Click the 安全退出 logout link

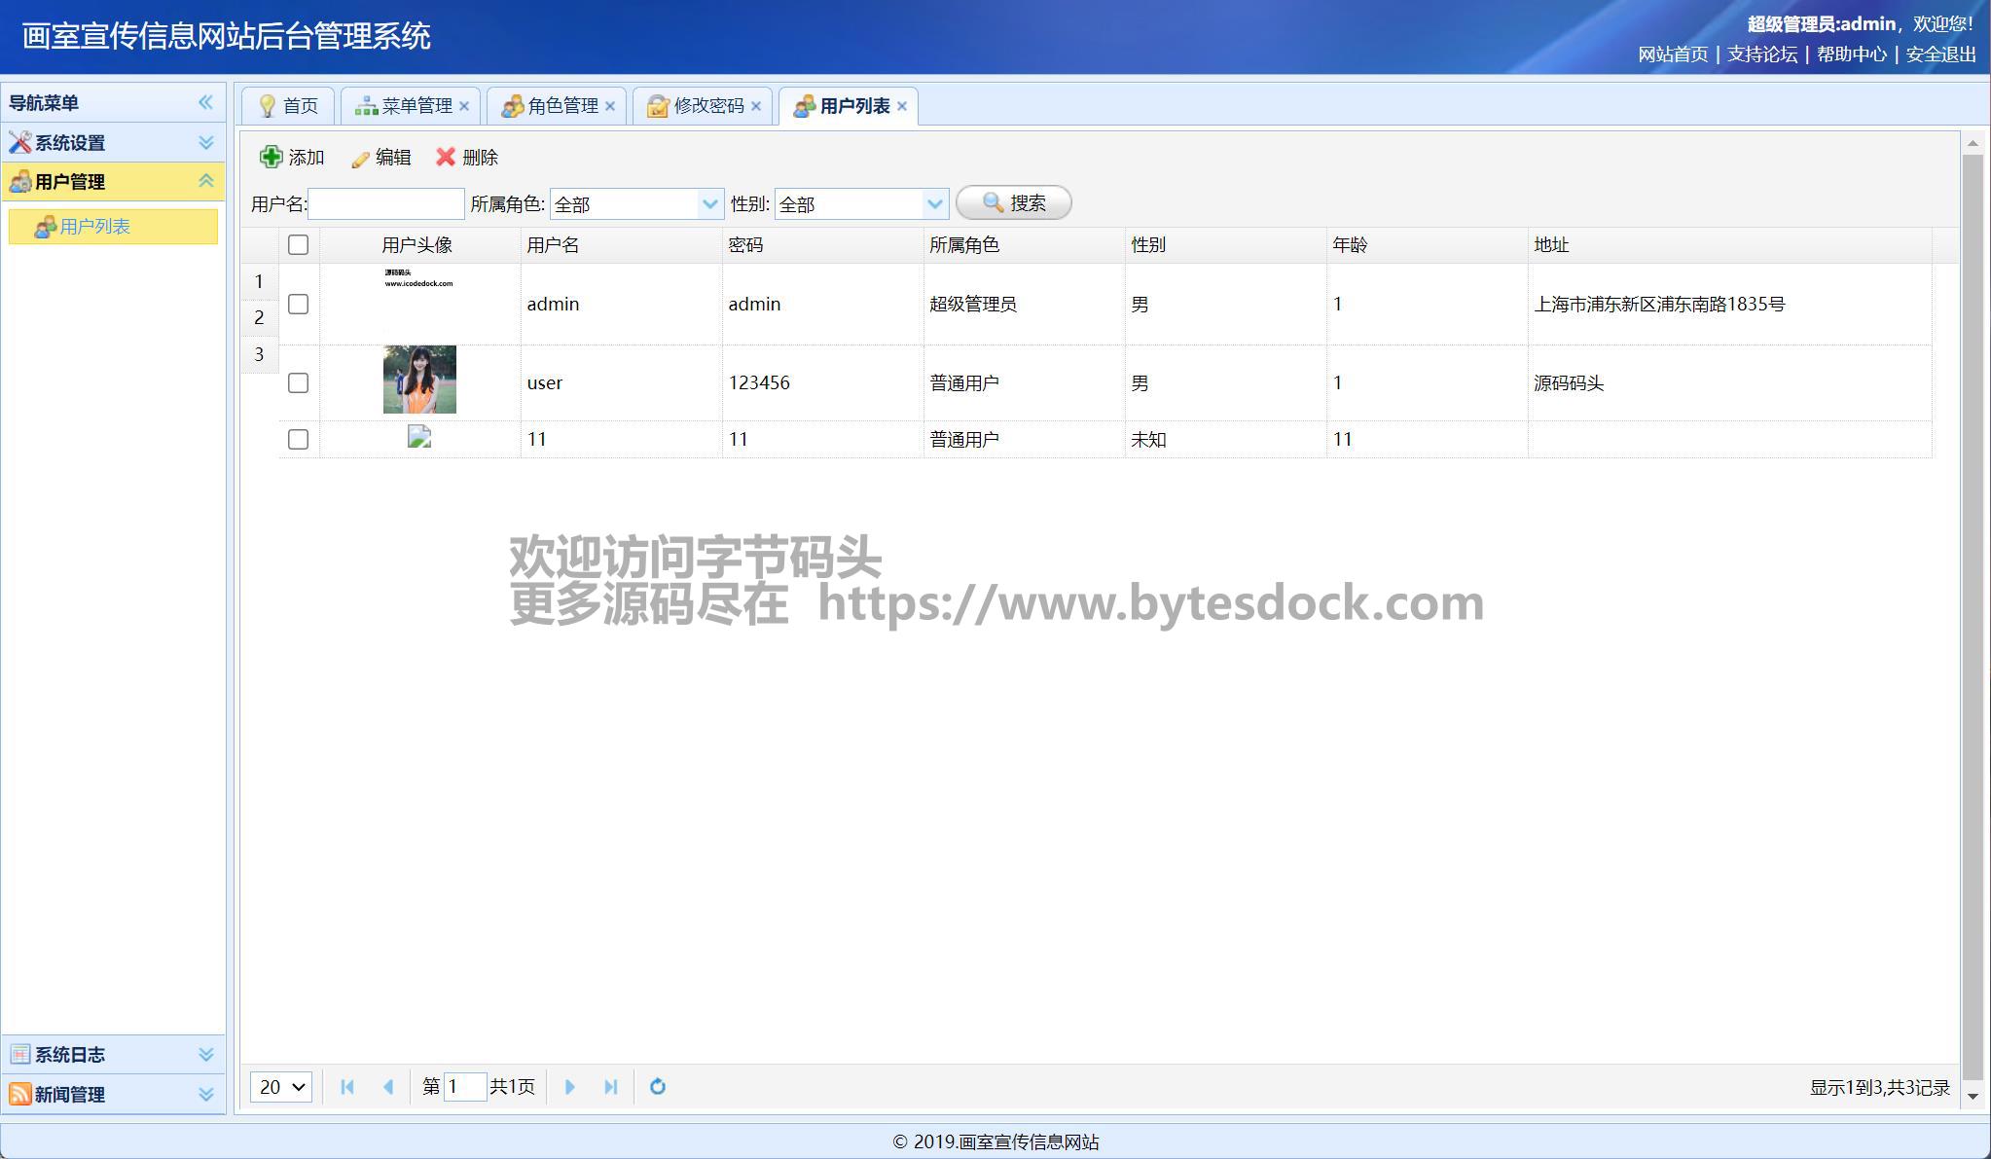click(1940, 54)
